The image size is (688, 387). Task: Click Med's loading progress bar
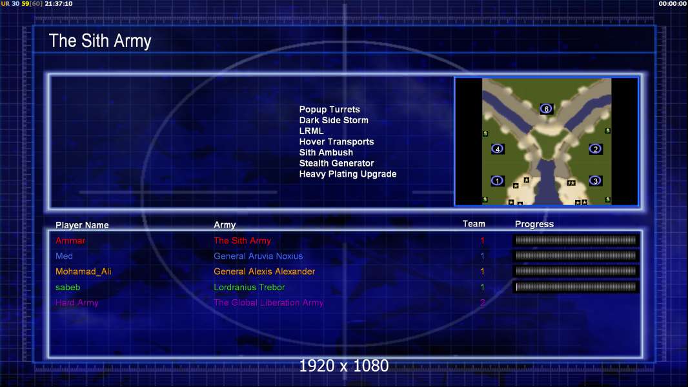576,256
